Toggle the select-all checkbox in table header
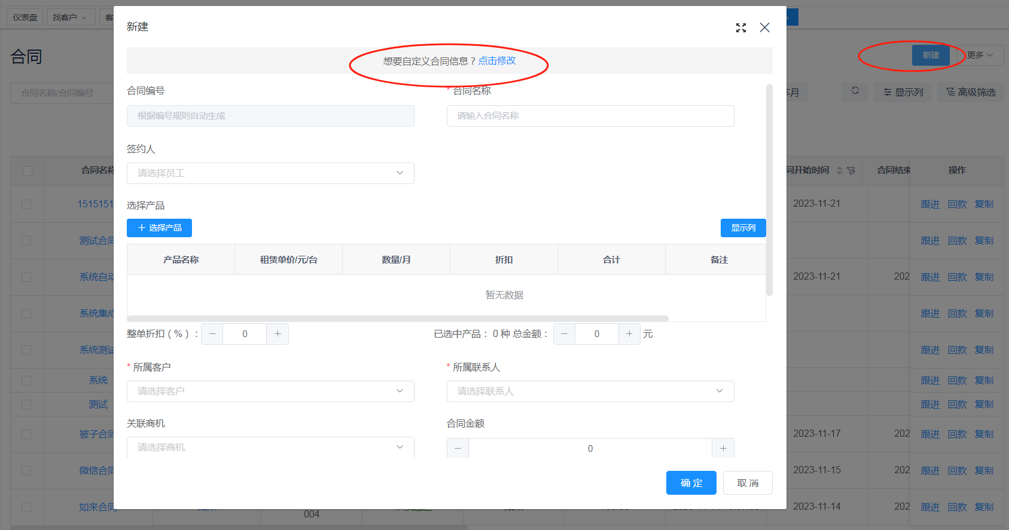The image size is (1009, 530). click(x=27, y=171)
